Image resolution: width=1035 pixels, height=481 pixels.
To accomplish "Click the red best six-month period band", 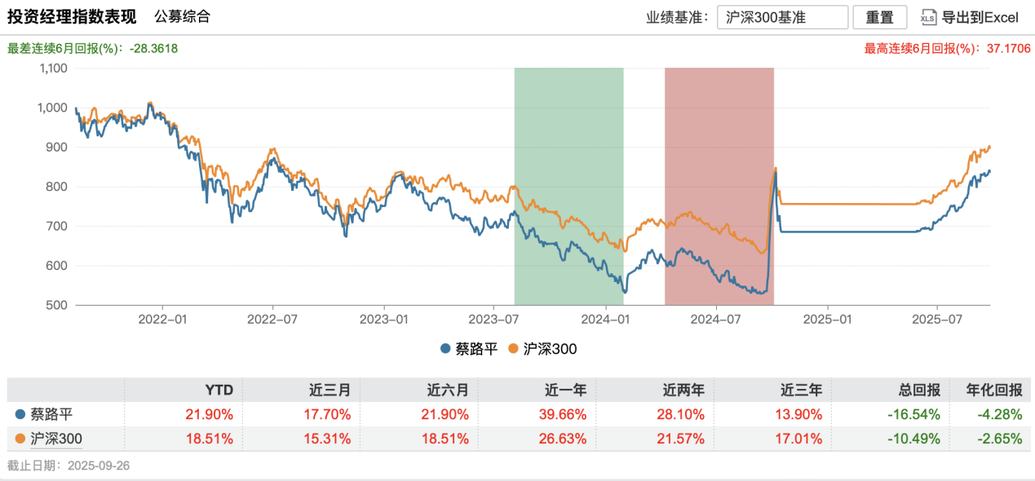I will [719, 186].
